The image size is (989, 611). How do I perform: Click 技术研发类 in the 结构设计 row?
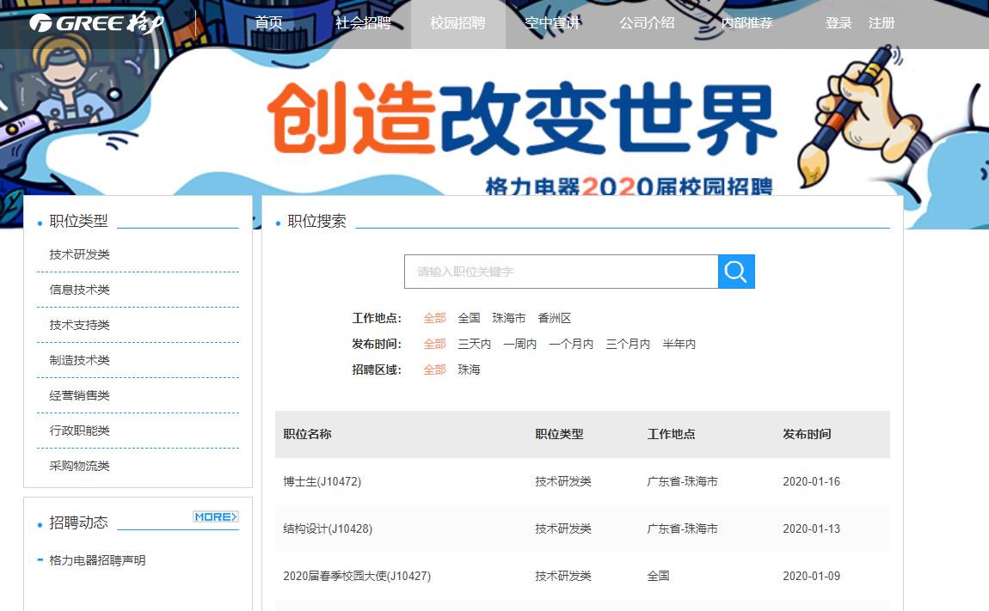(563, 529)
